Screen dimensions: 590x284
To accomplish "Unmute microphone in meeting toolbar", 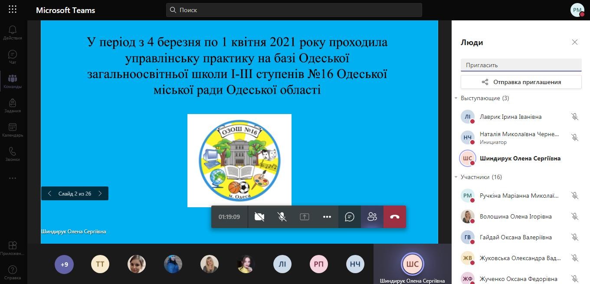I will [282, 217].
